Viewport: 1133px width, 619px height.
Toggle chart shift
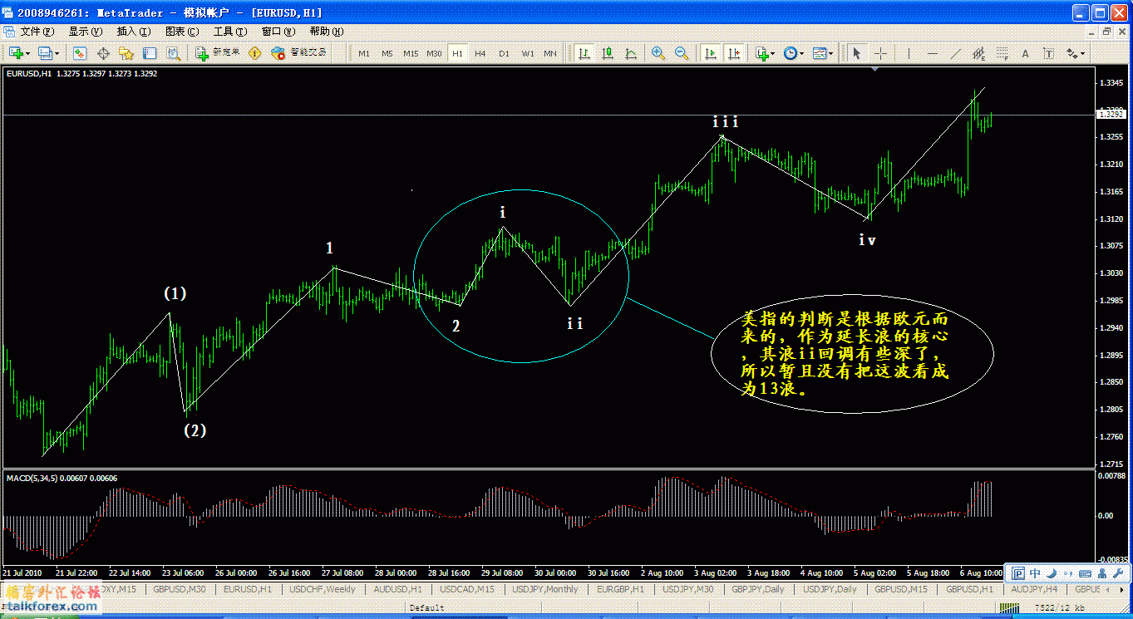click(x=734, y=53)
